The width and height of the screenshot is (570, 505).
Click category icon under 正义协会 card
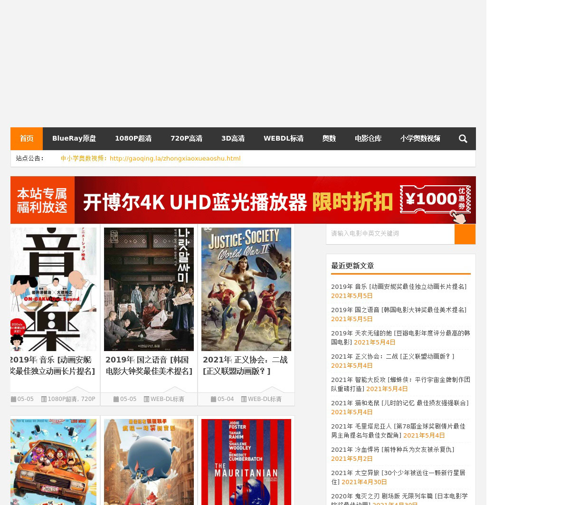pyautogui.click(x=244, y=399)
